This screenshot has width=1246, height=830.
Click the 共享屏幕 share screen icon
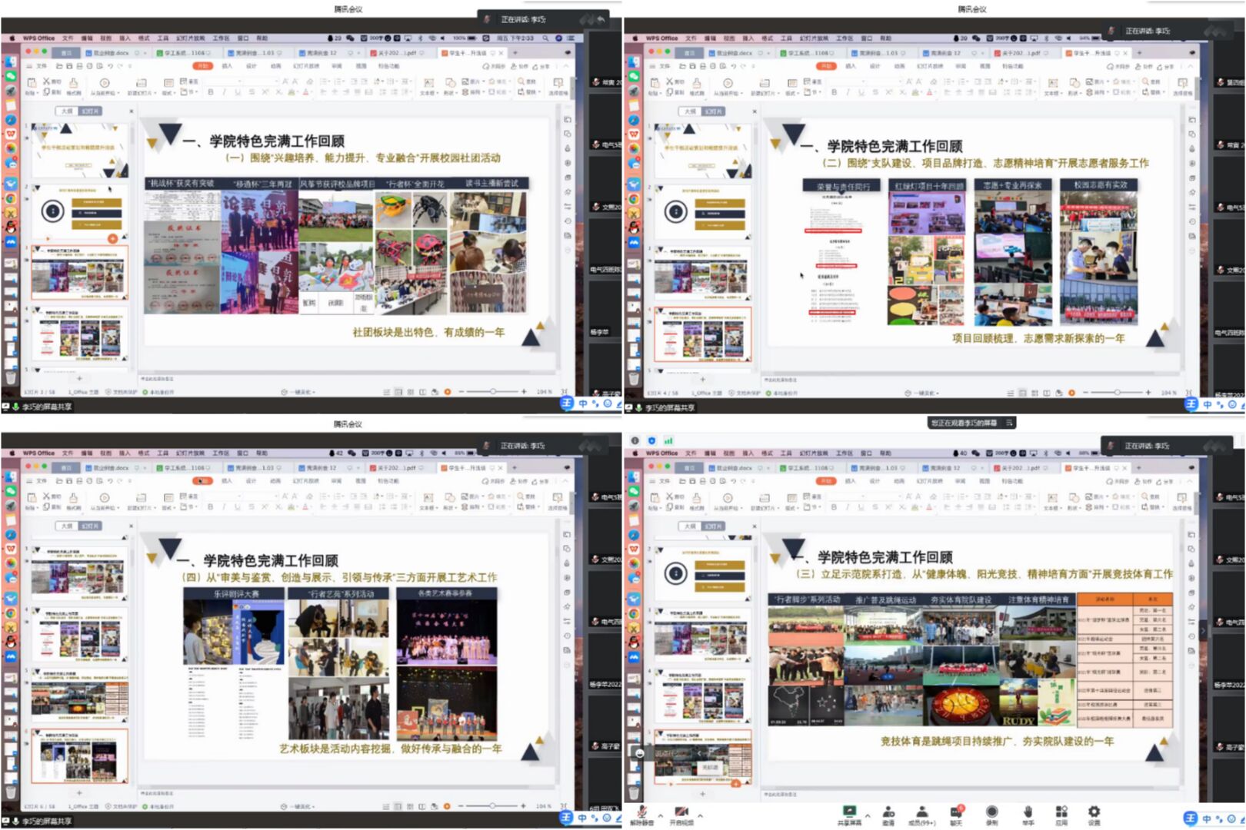[849, 812]
